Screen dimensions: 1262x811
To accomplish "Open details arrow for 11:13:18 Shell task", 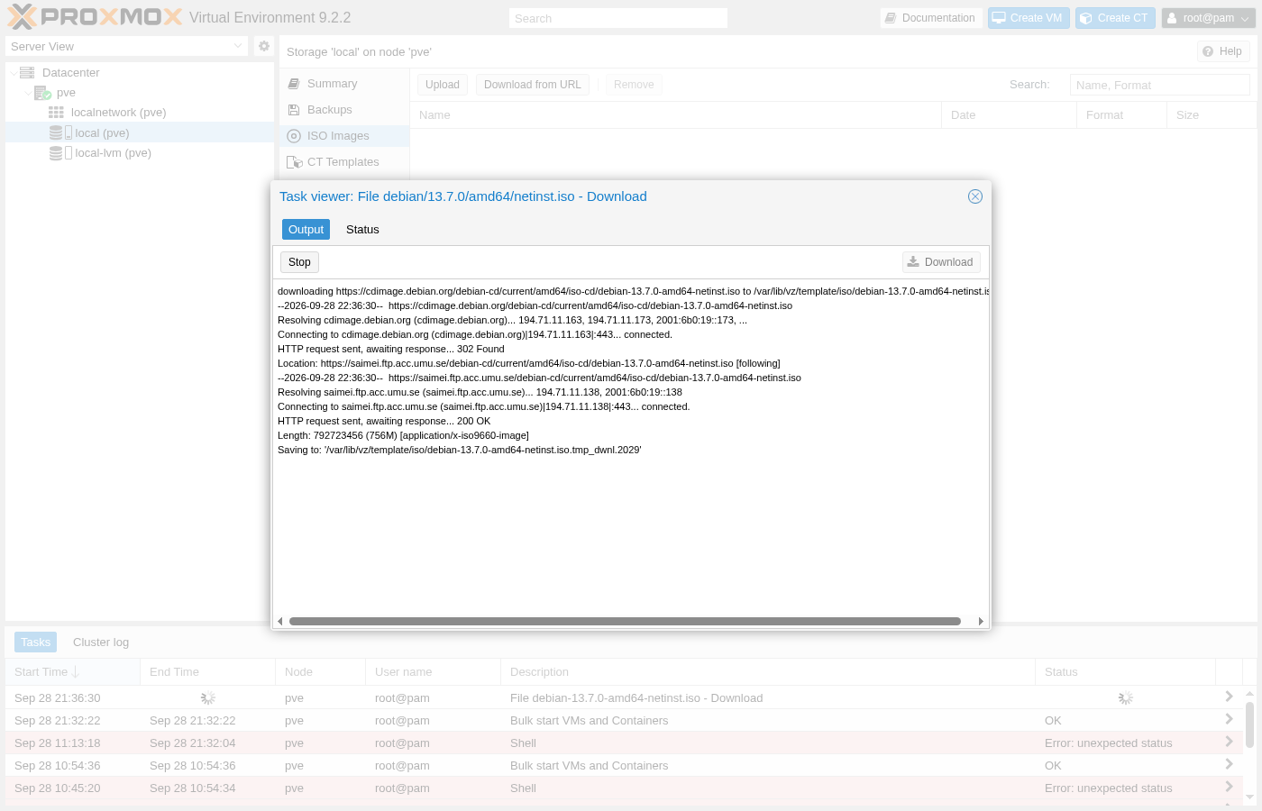I will tap(1229, 742).
